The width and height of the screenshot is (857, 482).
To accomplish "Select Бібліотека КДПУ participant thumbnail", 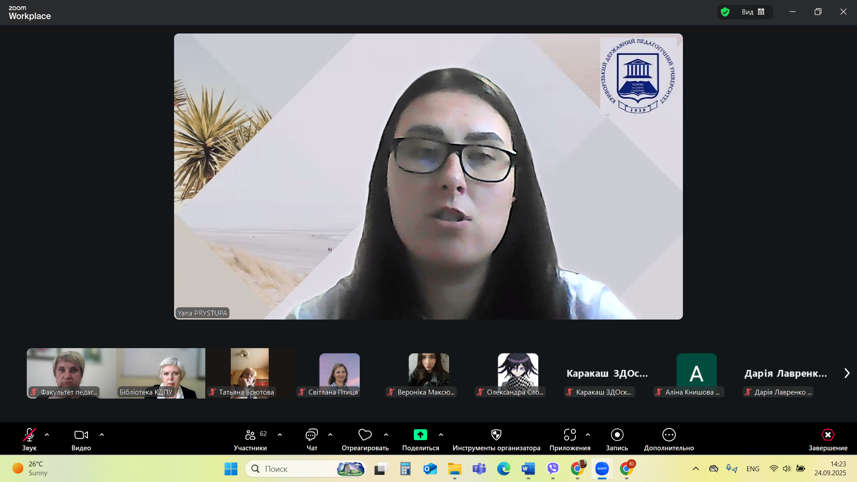I will coord(161,373).
